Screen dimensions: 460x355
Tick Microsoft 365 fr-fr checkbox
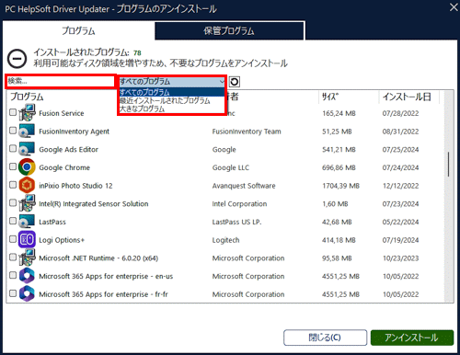[x=13, y=293]
